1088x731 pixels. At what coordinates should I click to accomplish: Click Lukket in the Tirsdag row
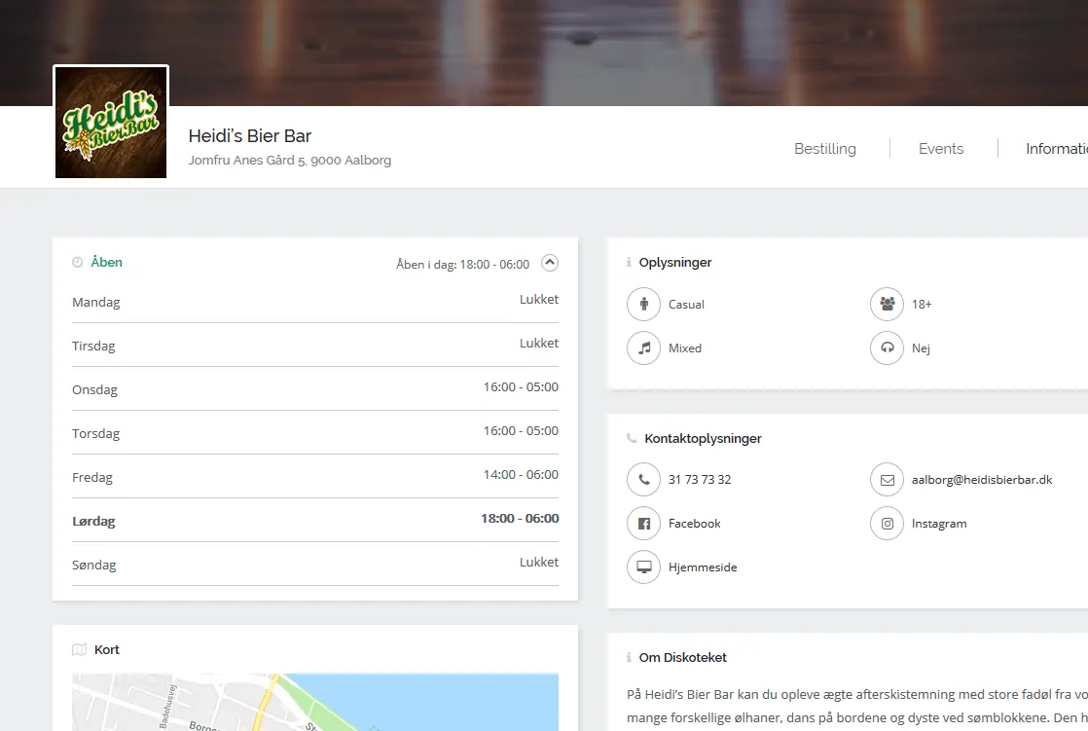click(x=539, y=343)
